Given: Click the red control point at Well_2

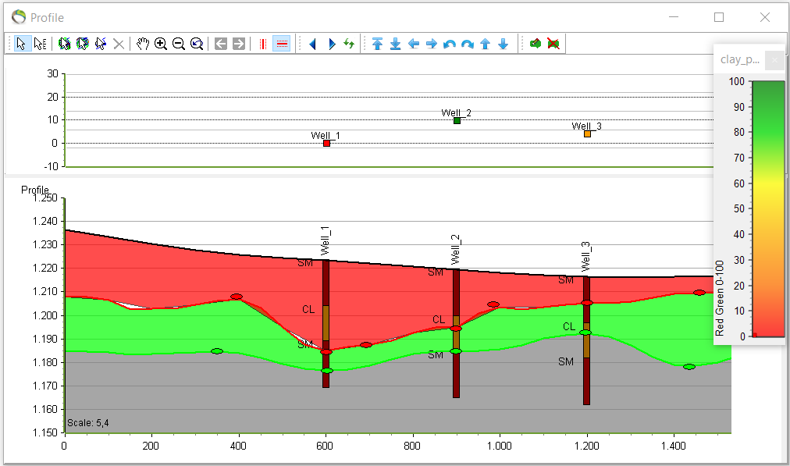Looking at the screenshot, I should [456, 329].
